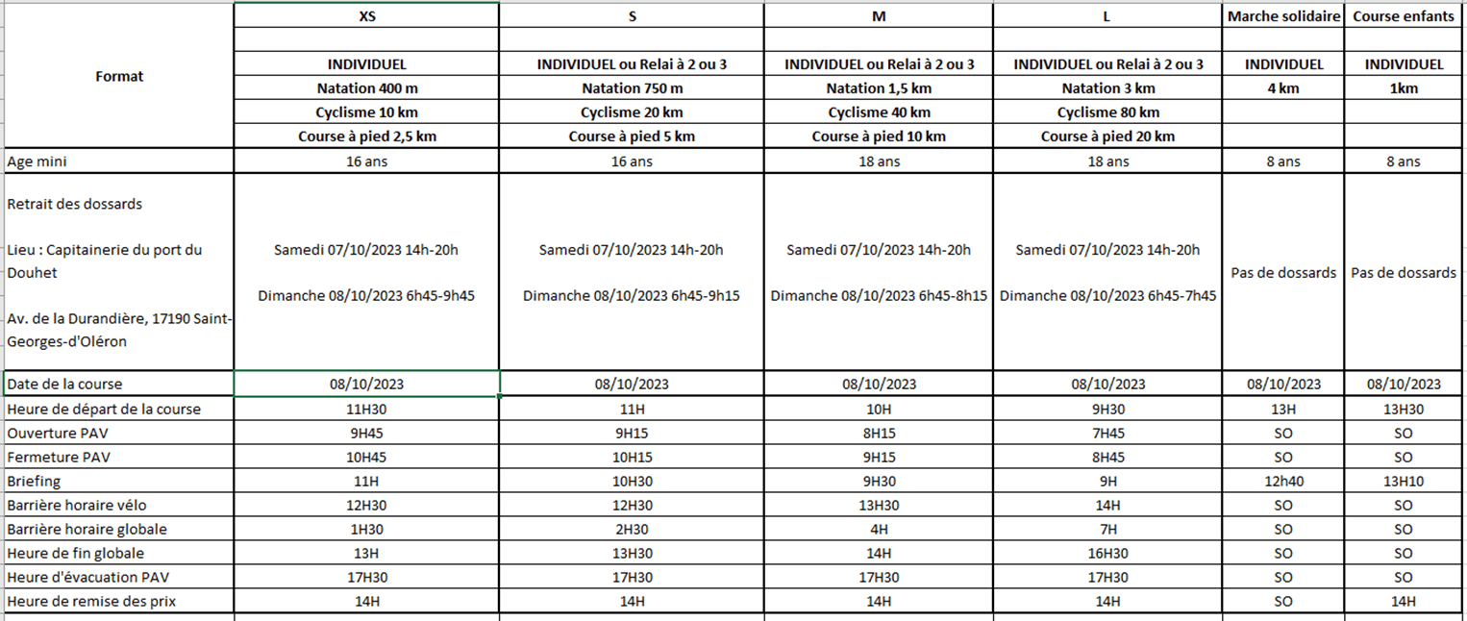1467x621 pixels.
Task: Select the Heure d'évacuation PAV label
Action: pyautogui.click(x=88, y=577)
